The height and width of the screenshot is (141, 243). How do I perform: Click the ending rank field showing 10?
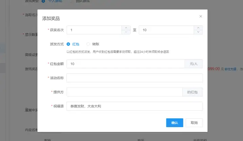pos(166,30)
